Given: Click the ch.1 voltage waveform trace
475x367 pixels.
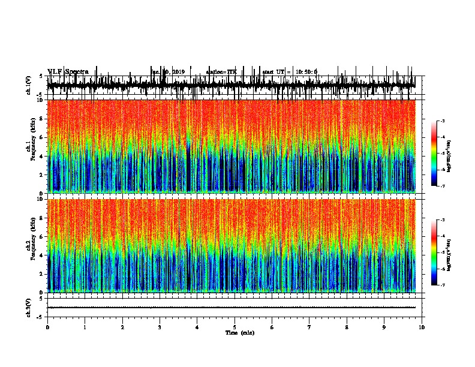Looking at the screenshot, I should point(232,85).
